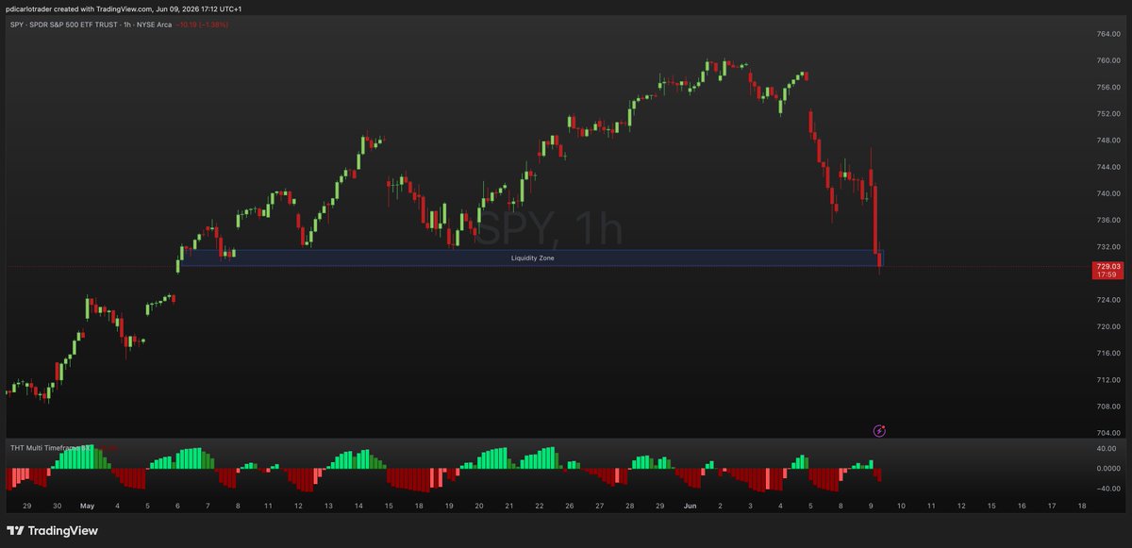Click the '10' date axis label
This screenshot has height=548, width=1132.
[x=900, y=506]
